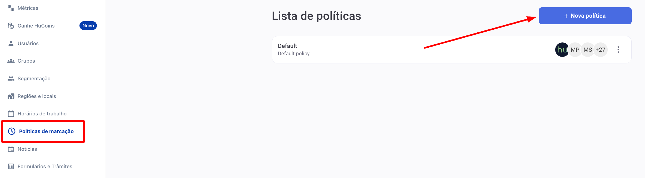Expand the +27 additional members avatar
645x178 pixels.
[600, 50]
